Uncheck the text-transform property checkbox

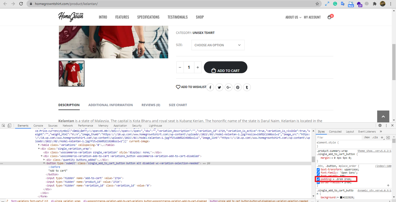click(x=318, y=170)
